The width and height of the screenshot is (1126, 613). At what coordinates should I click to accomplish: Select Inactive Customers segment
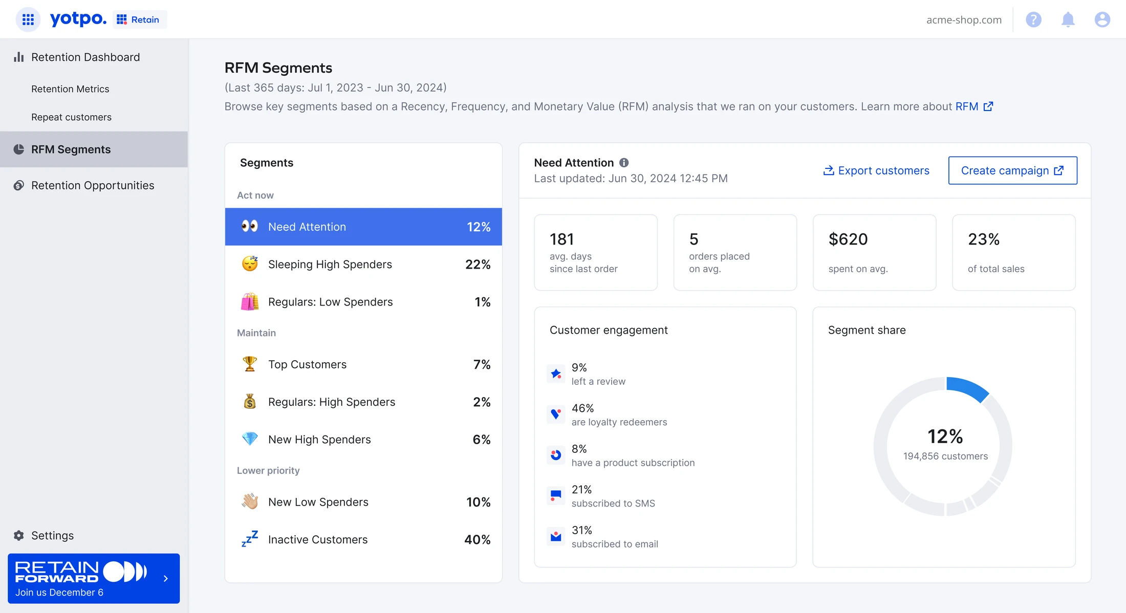tap(363, 539)
